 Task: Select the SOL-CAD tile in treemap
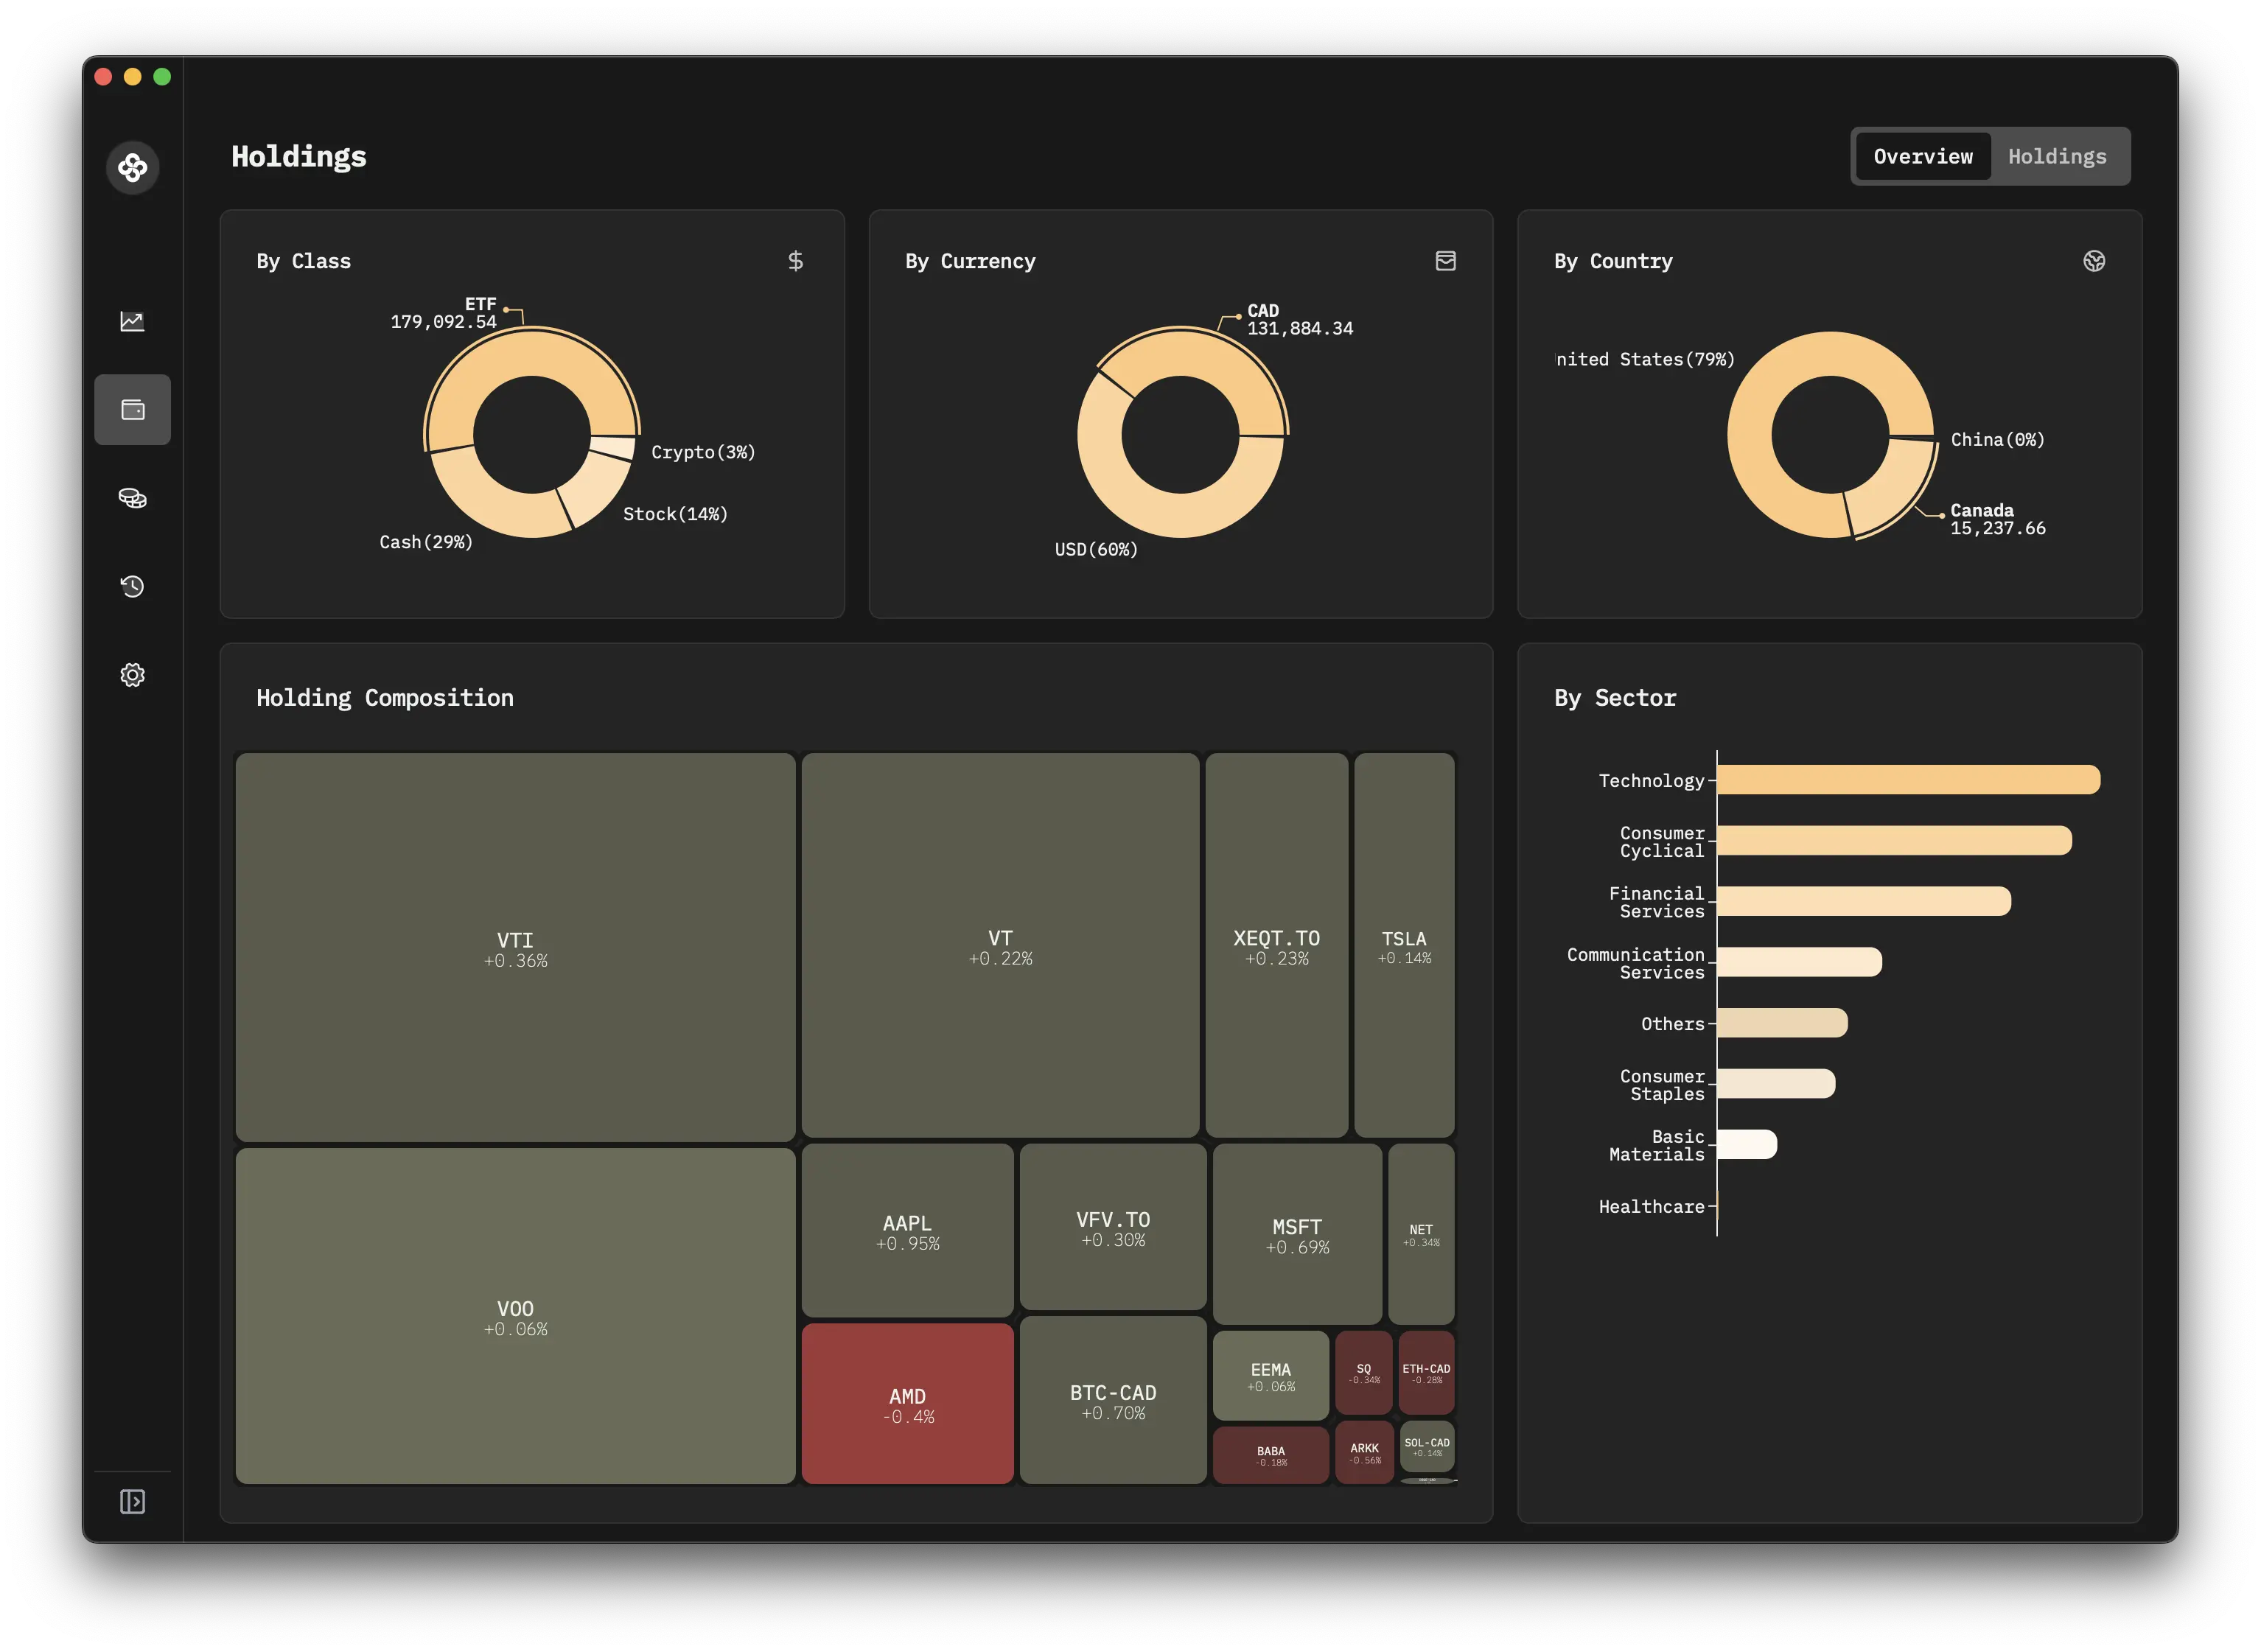[1426, 1446]
